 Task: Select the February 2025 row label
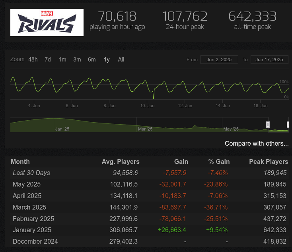point(33,219)
